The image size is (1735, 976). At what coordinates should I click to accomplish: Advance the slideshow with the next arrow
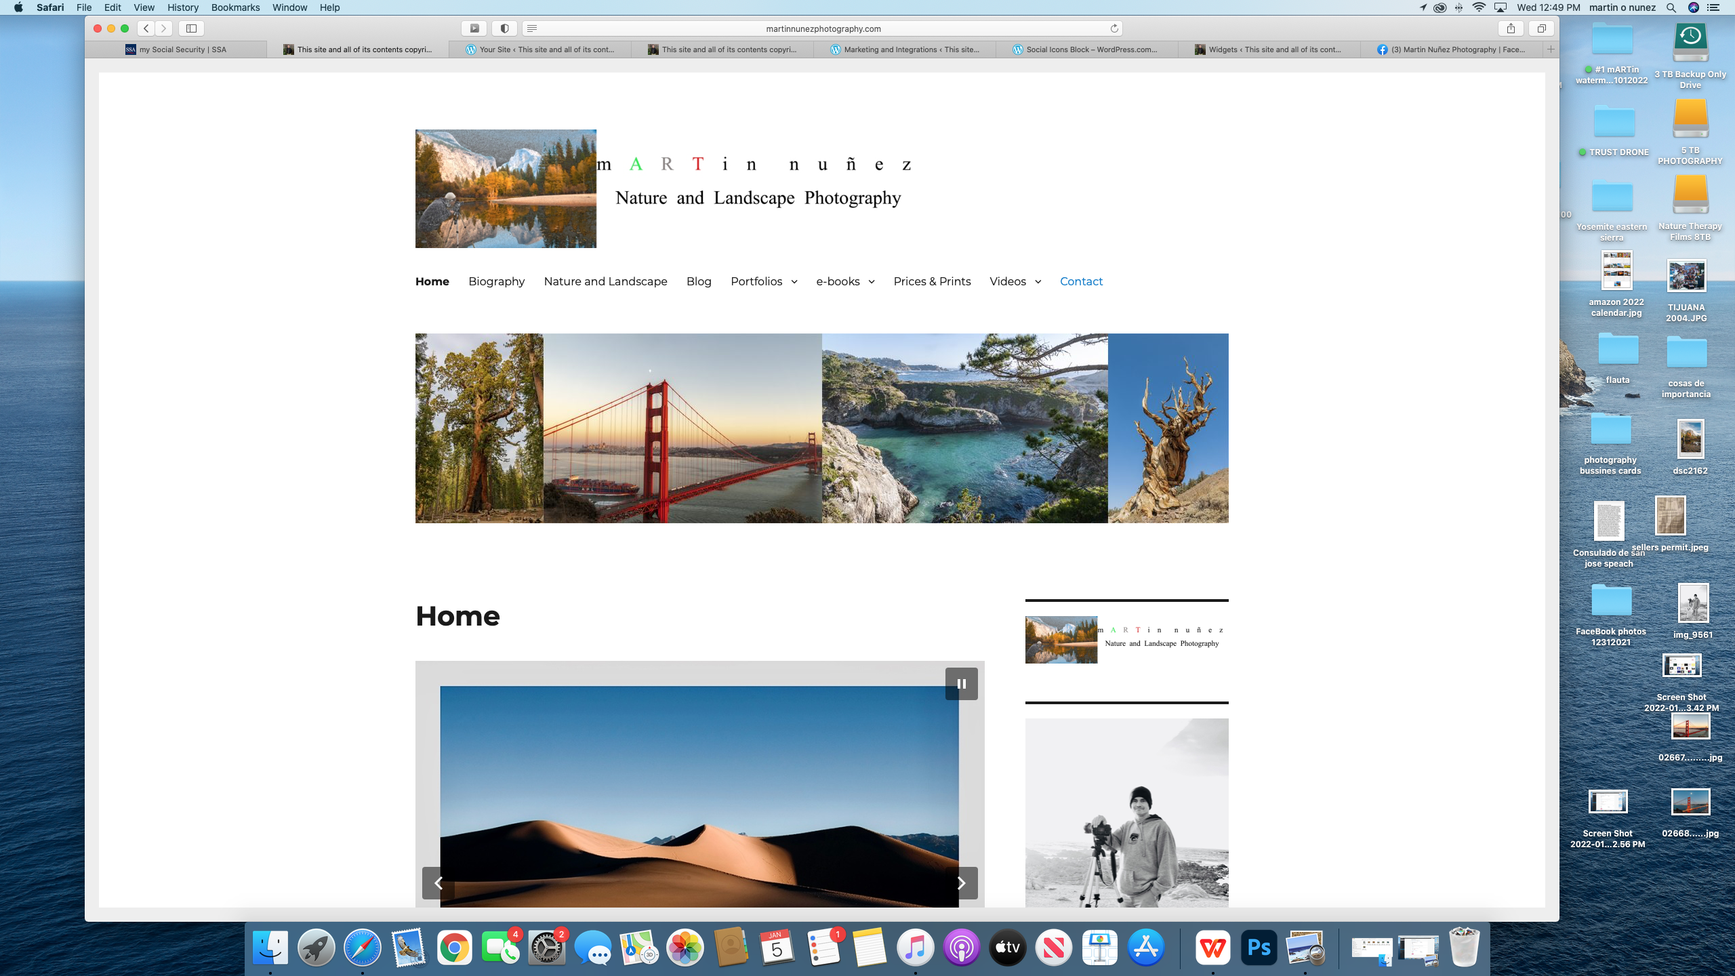[x=961, y=883]
